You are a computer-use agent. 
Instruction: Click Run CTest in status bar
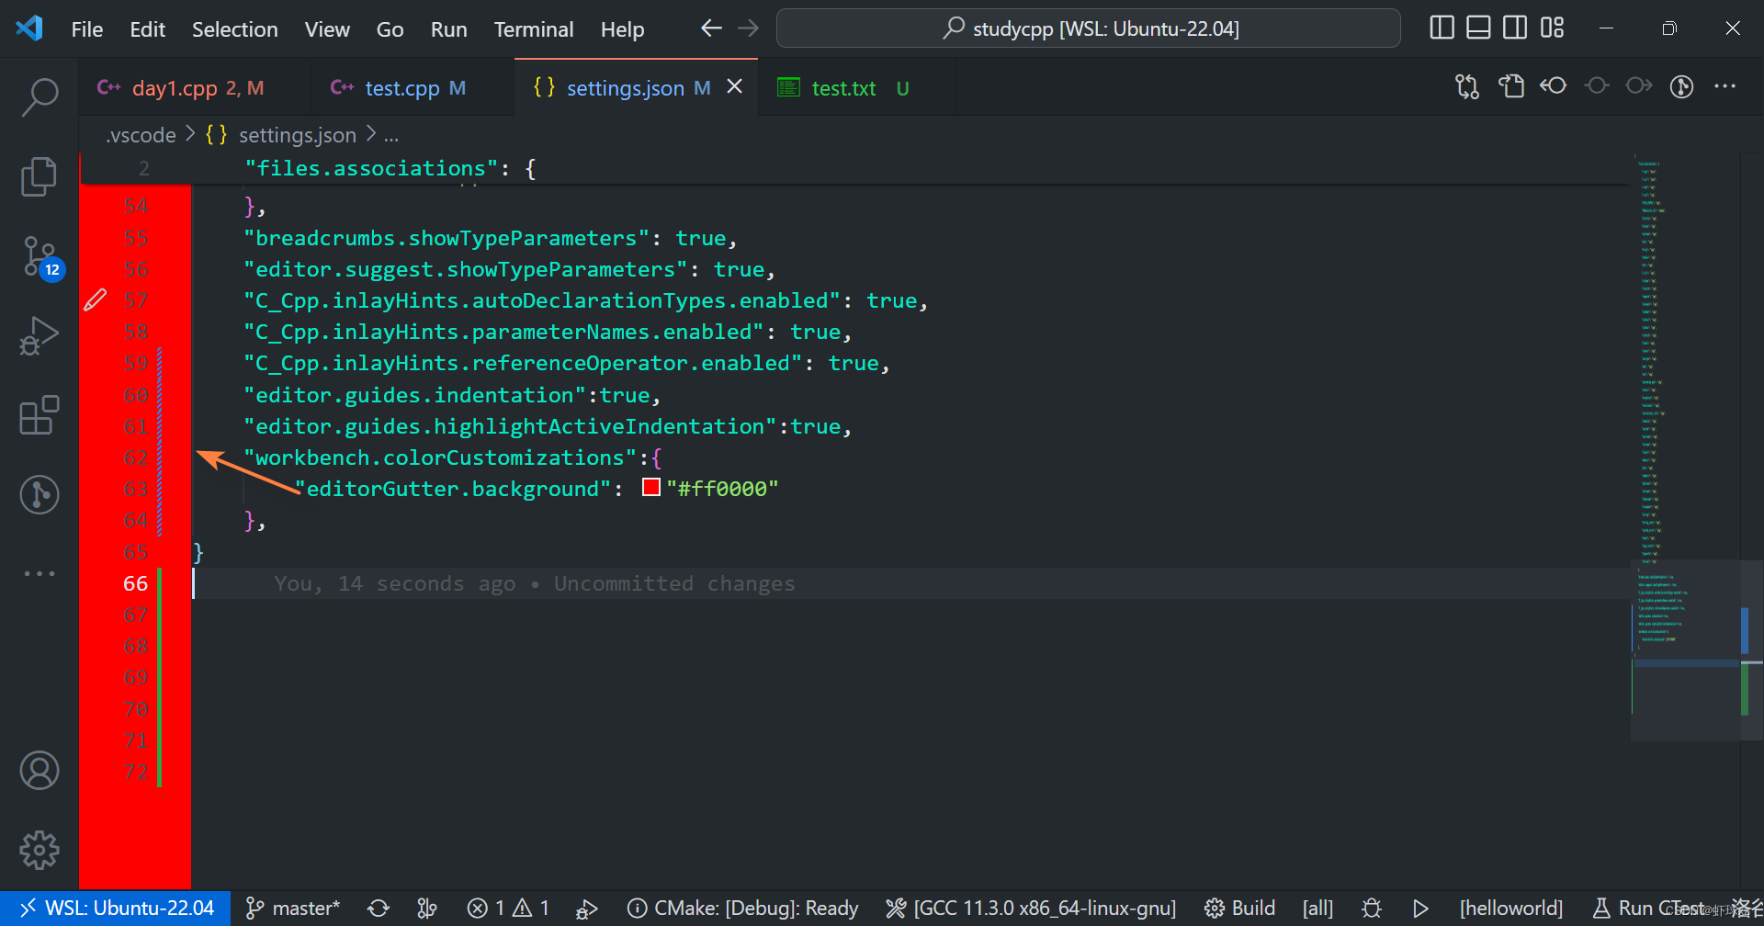pyautogui.click(x=1650, y=909)
